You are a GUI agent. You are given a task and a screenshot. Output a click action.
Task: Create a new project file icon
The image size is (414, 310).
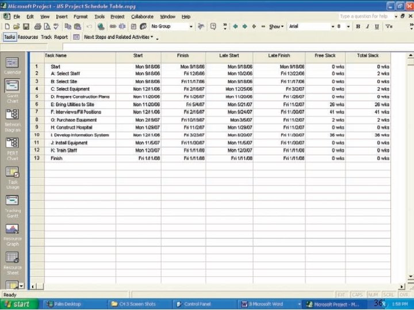click(x=7, y=26)
